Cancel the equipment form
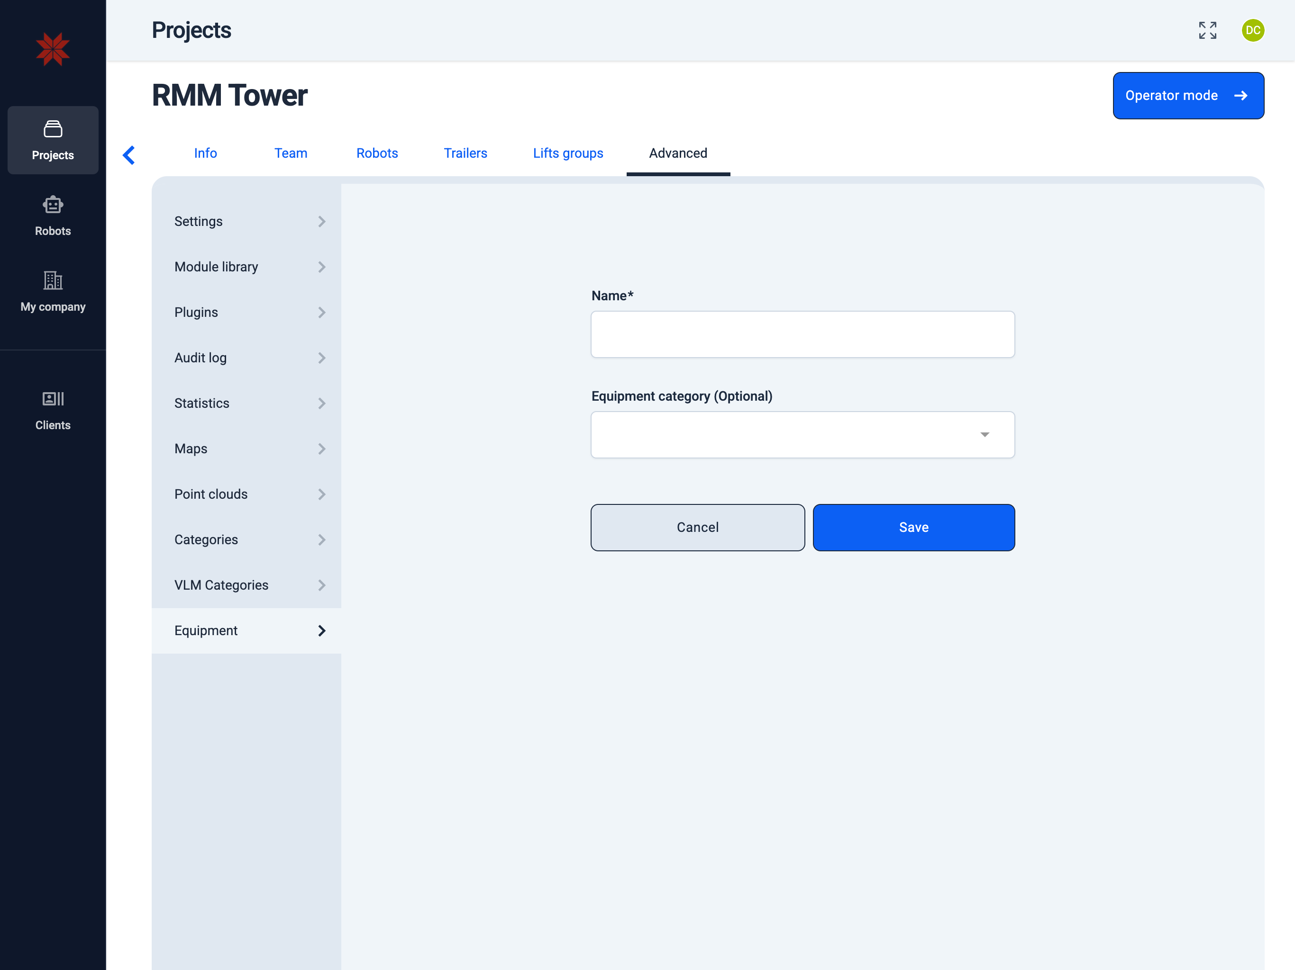Viewport: 1295px width, 970px height. click(698, 527)
